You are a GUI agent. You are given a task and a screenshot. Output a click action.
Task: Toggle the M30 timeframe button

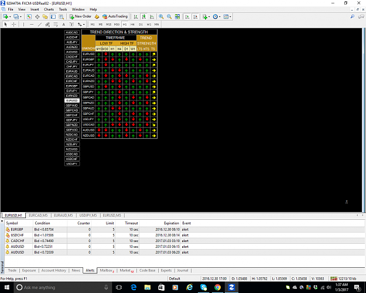pos(117,24)
